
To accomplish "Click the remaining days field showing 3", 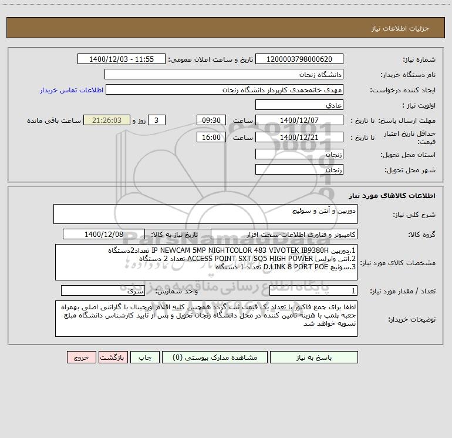I will click(x=157, y=120).
